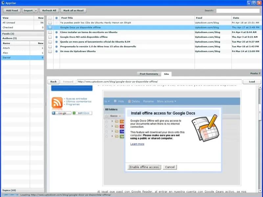Click the Import button
The image size is (263, 197).
(x=28, y=11)
